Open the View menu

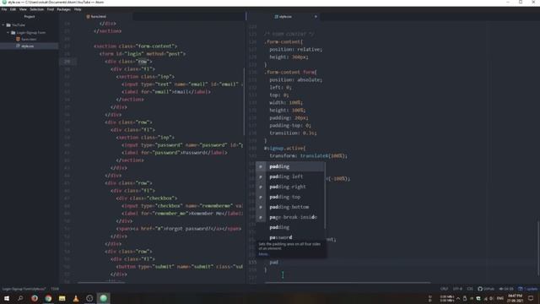pyautogui.click(x=23, y=9)
